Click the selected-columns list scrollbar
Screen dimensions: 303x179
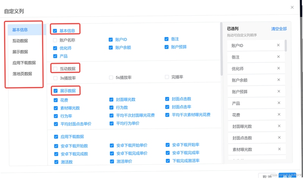click(286, 45)
